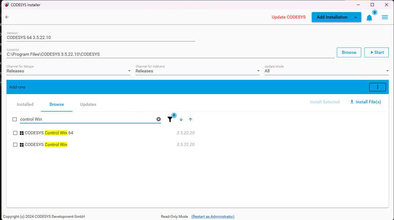
Task: Click the CODESYS Control Win 64 package icon
Action: pos(22,133)
